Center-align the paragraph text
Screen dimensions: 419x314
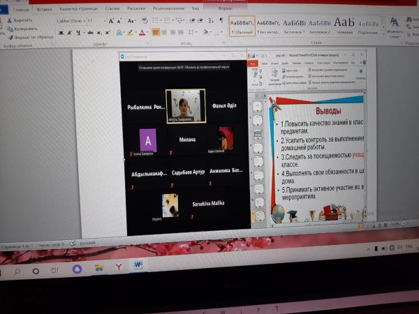point(167,32)
